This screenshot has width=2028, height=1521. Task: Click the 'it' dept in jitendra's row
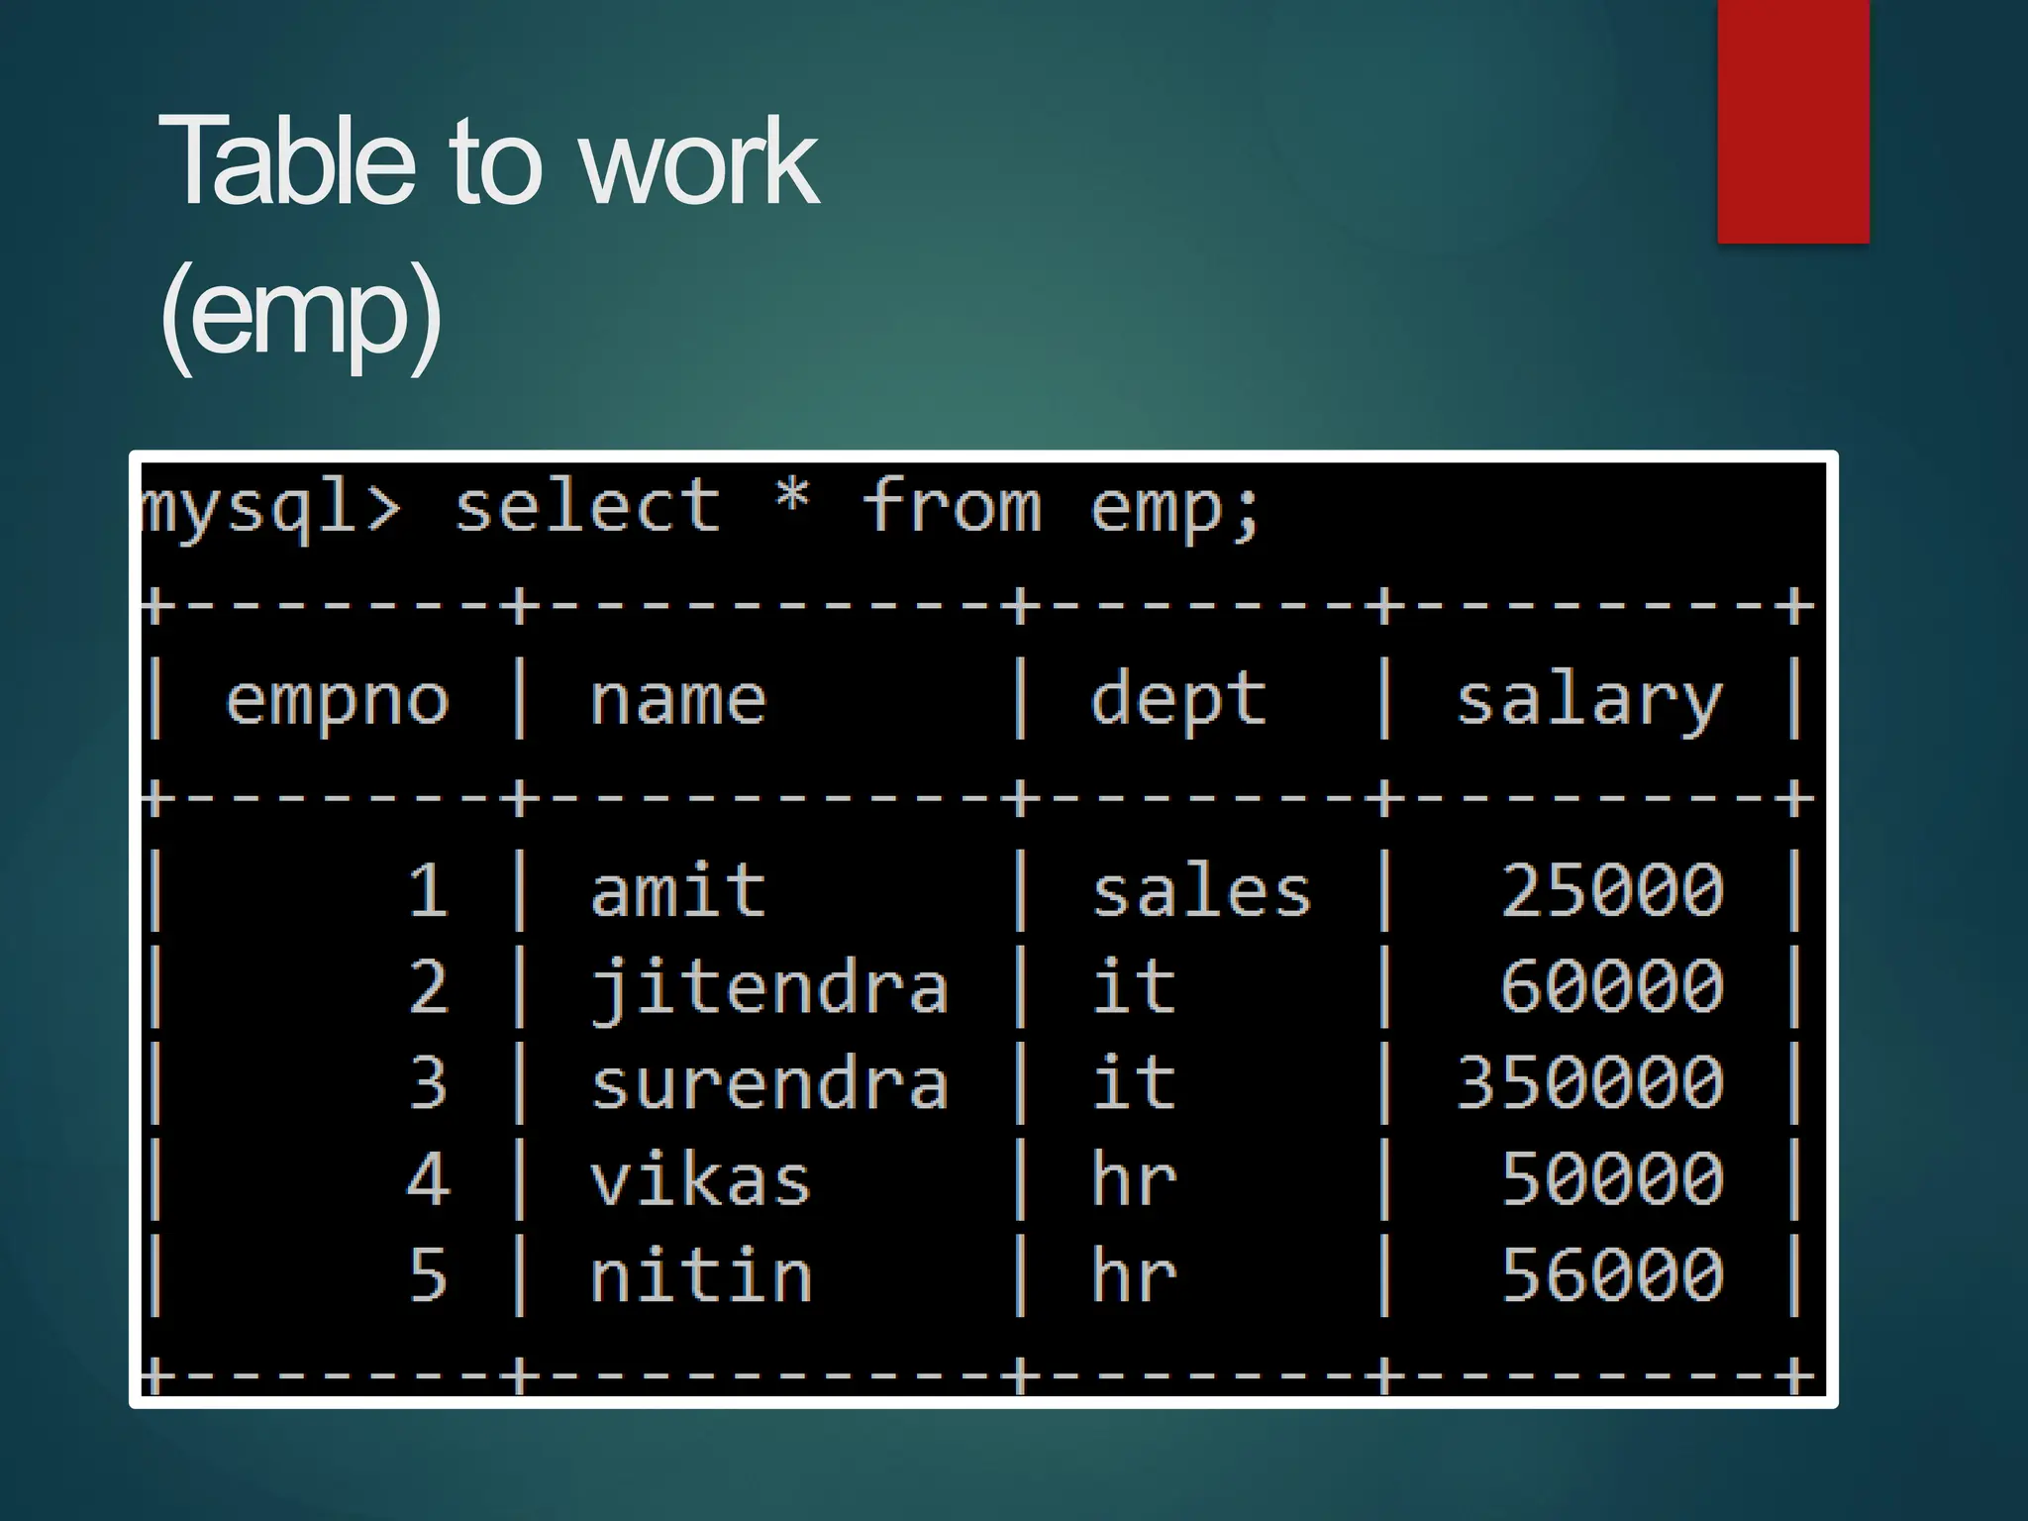click(x=1134, y=985)
